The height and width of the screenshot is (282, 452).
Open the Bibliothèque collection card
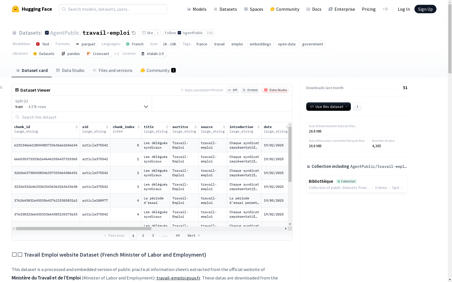pyautogui.click(x=357, y=184)
